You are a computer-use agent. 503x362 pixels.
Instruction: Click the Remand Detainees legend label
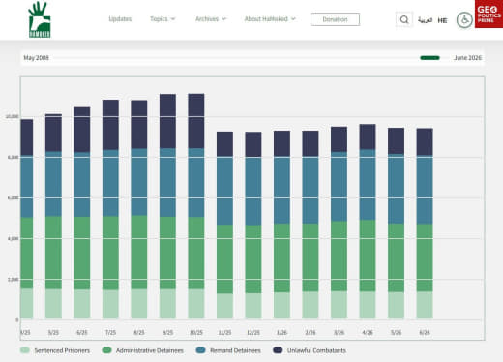235,350
